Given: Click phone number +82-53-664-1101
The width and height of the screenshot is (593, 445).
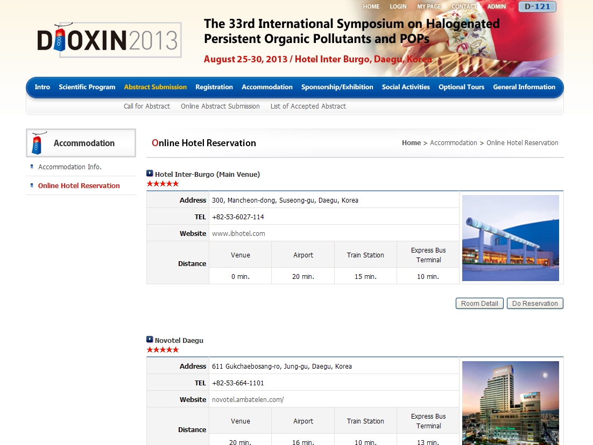Looking at the screenshot, I should click(x=238, y=383).
